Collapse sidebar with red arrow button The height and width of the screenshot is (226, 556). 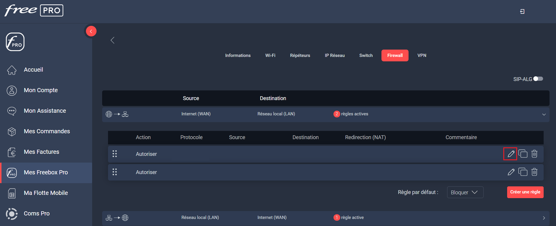91,31
